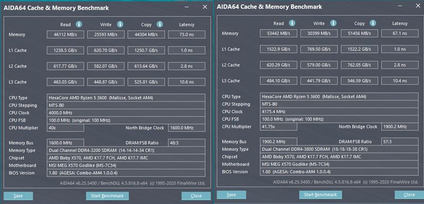This screenshot has width=424, height=204.
Task: Select Memory Write value 25593 MB/s
Action: [105, 34]
